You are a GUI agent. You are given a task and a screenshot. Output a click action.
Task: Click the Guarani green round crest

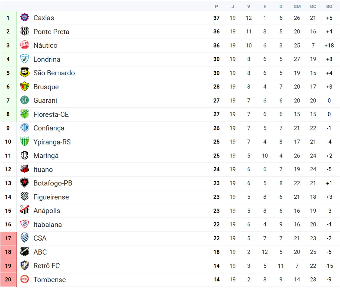click(25, 100)
